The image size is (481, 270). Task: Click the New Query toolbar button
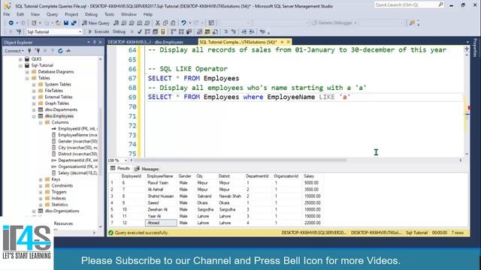click(x=95, y=23)
